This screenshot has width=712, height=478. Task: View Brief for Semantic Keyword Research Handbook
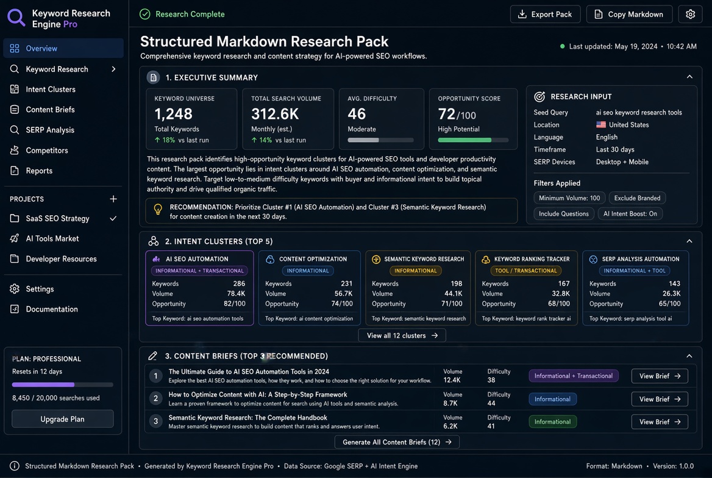pos(660,422)
